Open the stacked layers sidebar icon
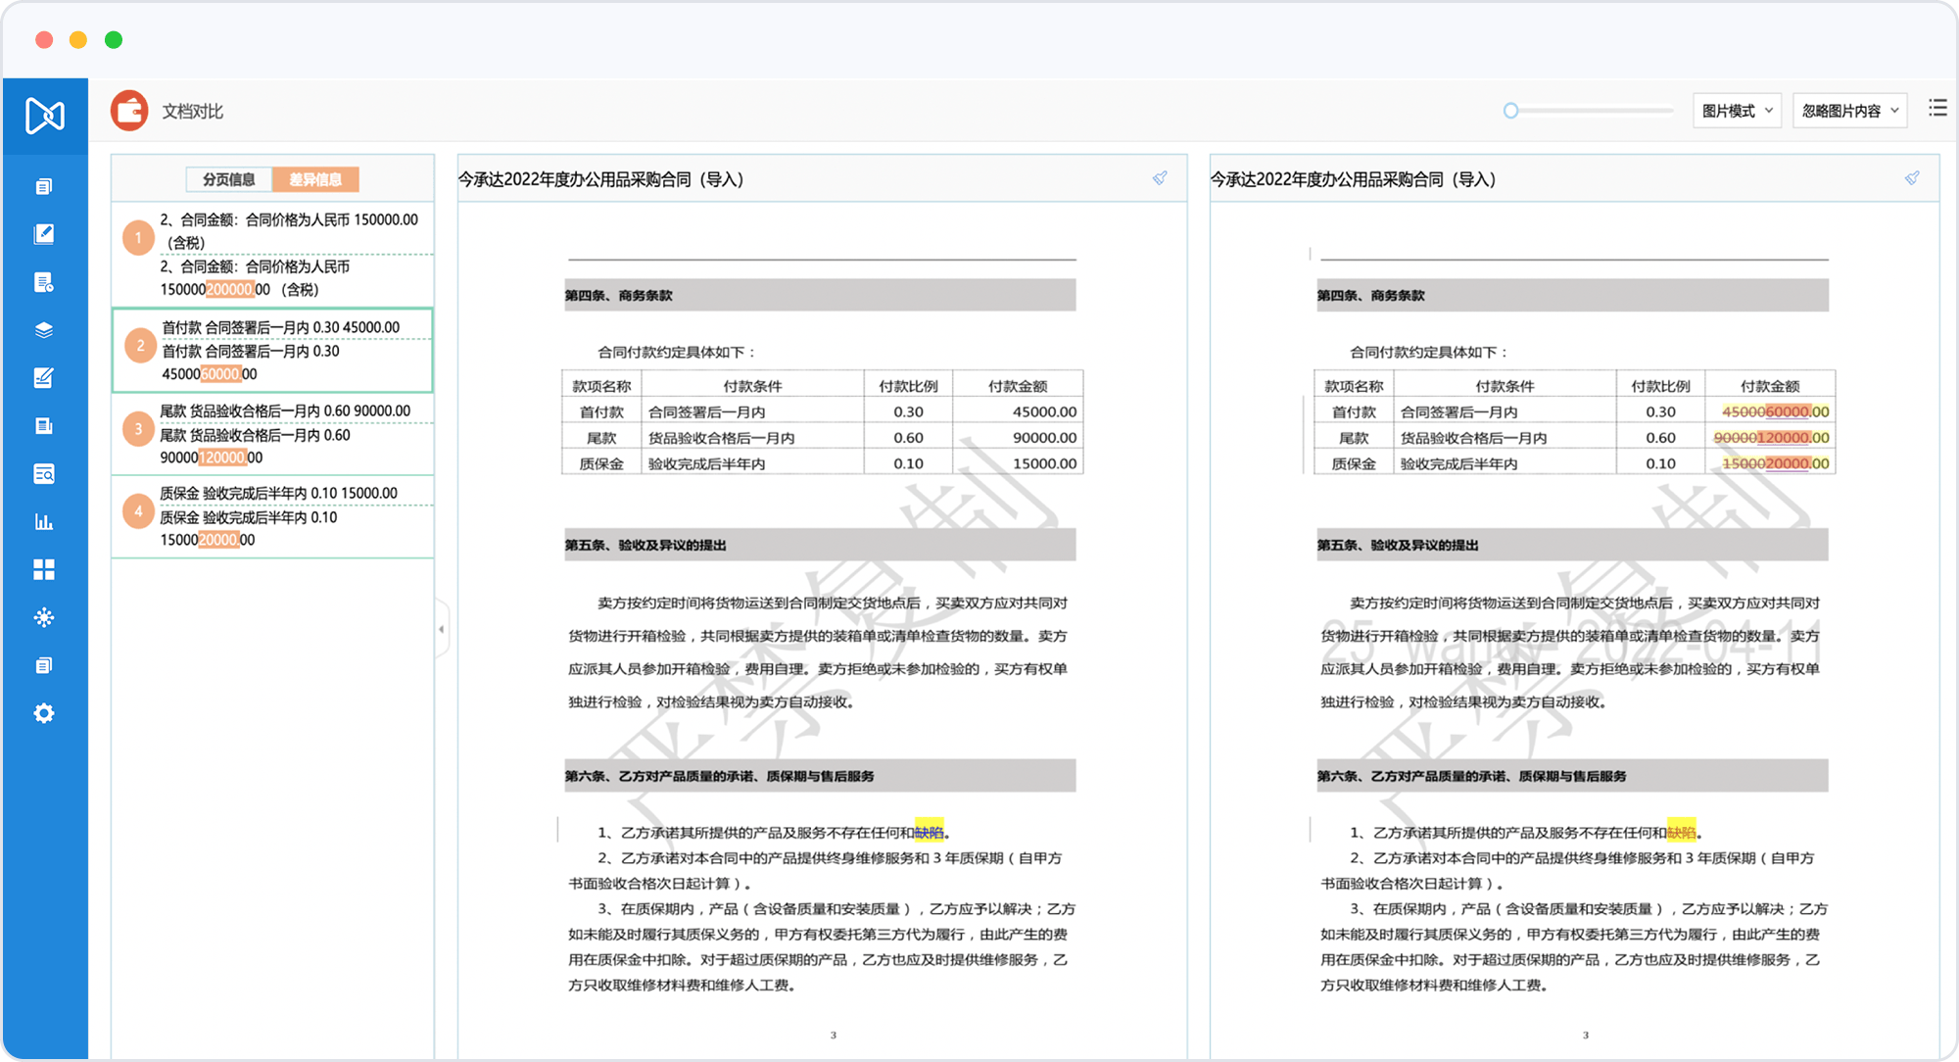1959x1062 pixels. [44, 330]
